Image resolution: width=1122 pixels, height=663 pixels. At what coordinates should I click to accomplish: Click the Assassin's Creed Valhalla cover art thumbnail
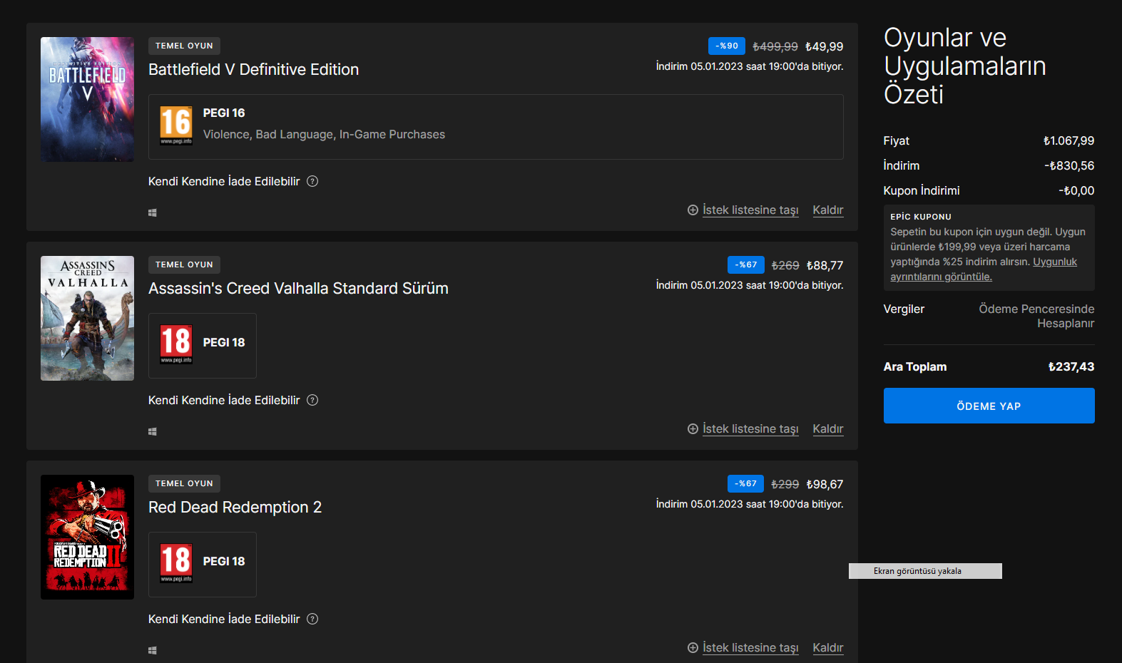(x=87, y=318)
